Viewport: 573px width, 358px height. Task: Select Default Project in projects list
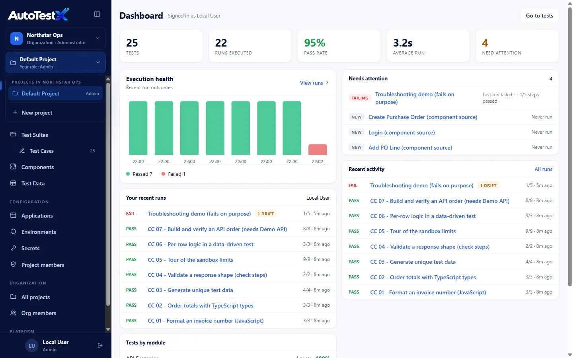(x=56, y=93)
